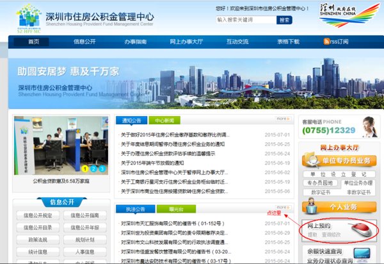Click the 单位专办员业务 orange button

click(x=339, y=161)
